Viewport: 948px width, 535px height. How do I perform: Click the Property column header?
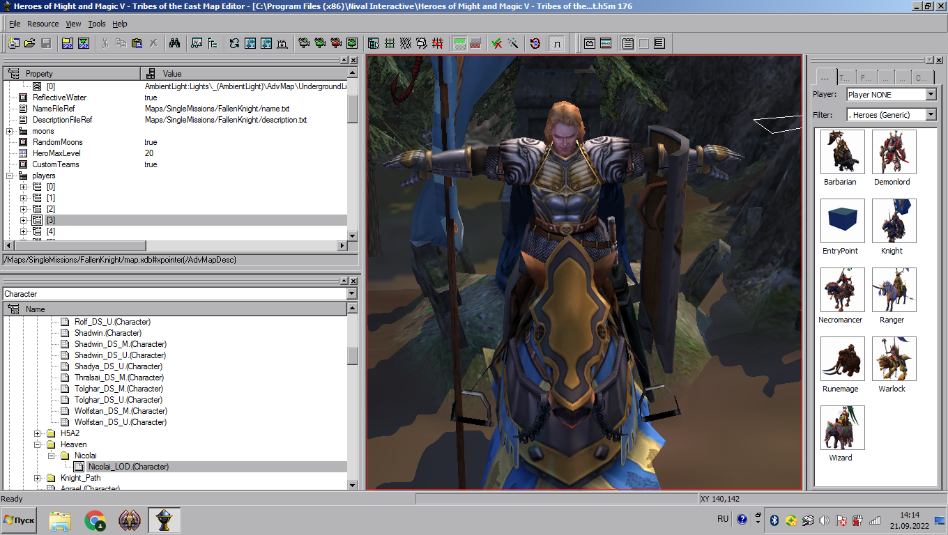72,73
